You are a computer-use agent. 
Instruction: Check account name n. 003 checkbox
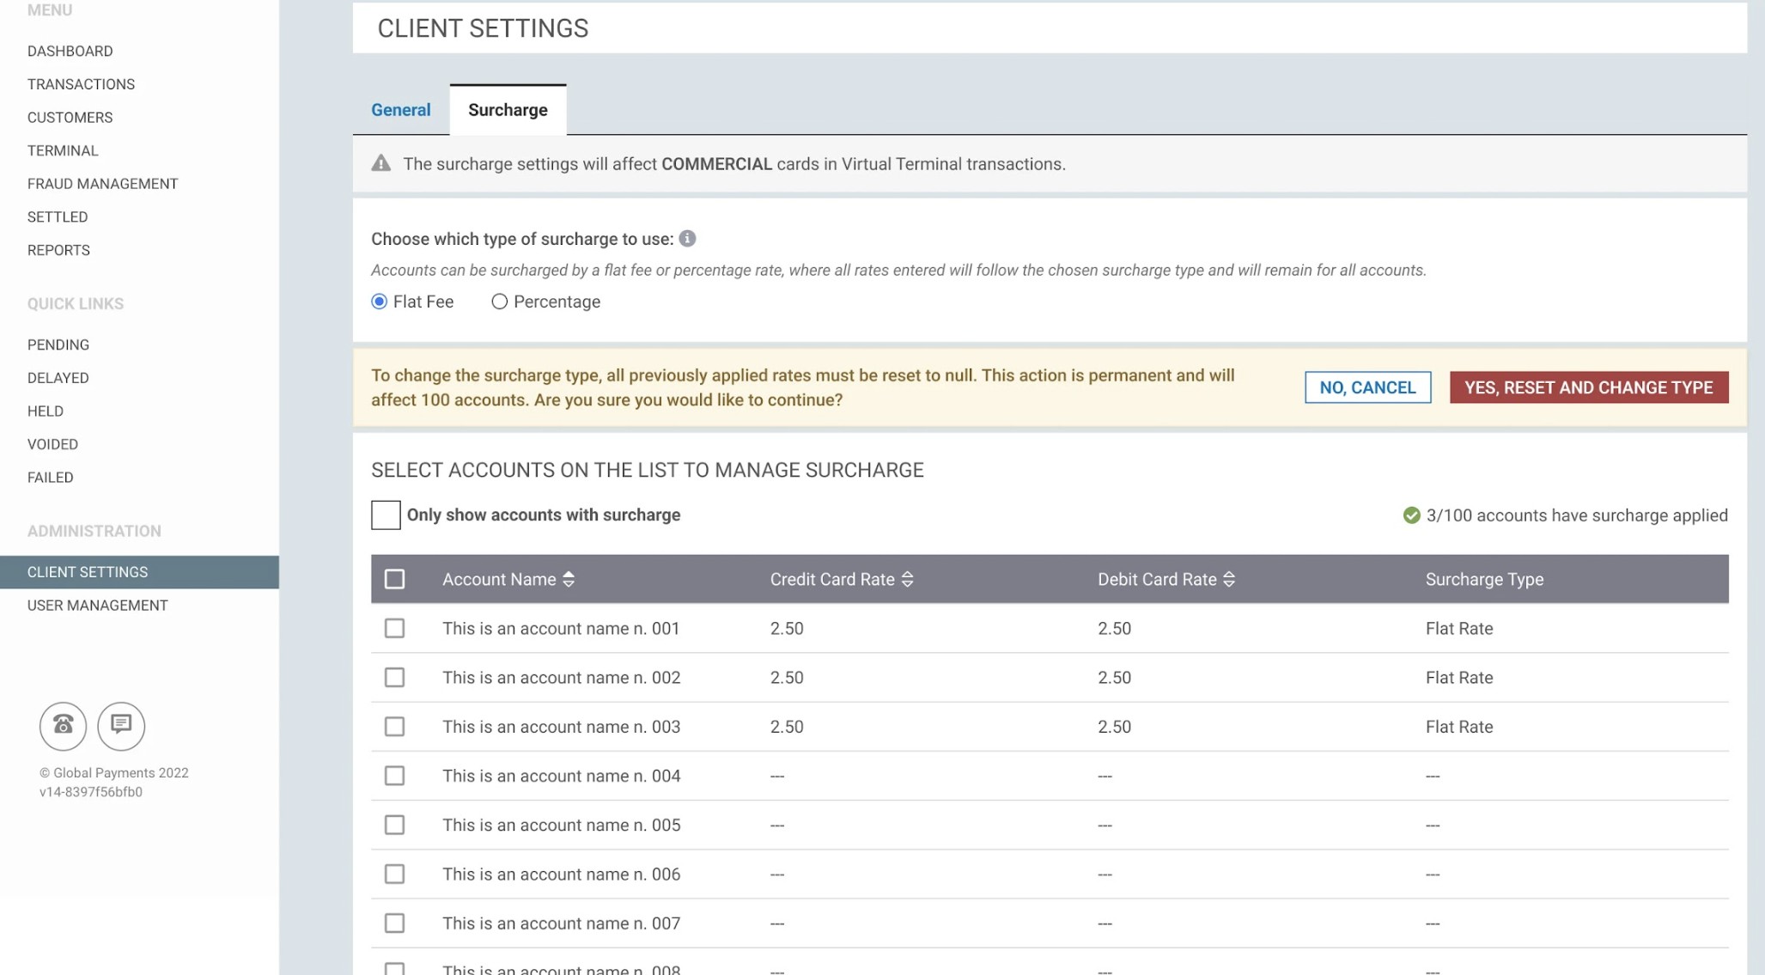click(x=394, y=727)
